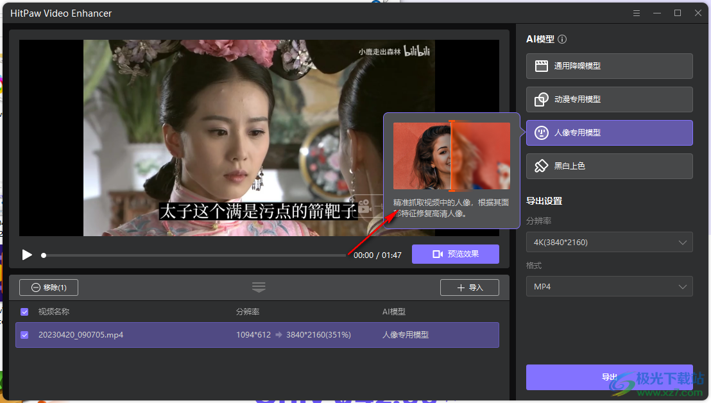Click the output value 3840*2160(351%)

[318, 335]
